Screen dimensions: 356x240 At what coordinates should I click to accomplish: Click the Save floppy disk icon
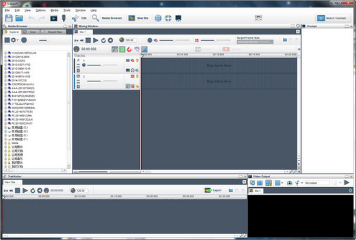coord(8,18)
